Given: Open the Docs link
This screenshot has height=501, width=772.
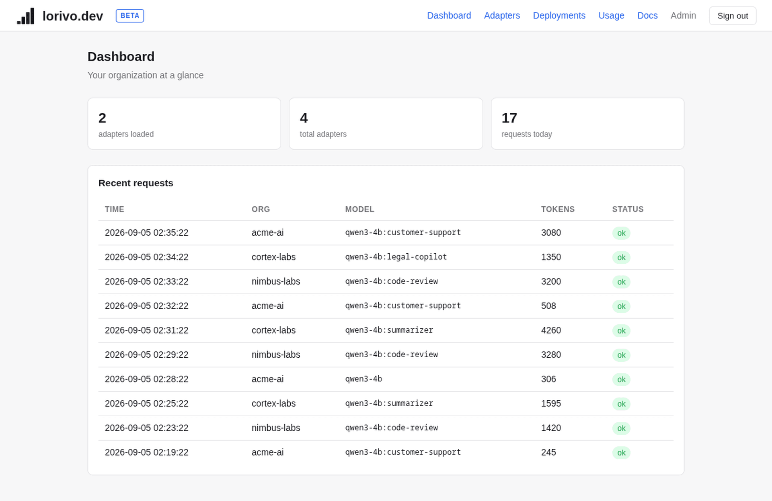Looking at the screenshot, I should tap(647, 16).
